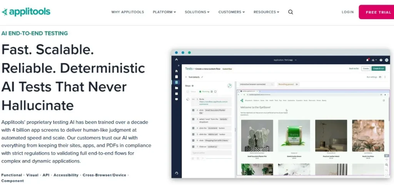Click the circular progress indicator above steps
This screenshot has height=185, width=394.
[229, 86]
